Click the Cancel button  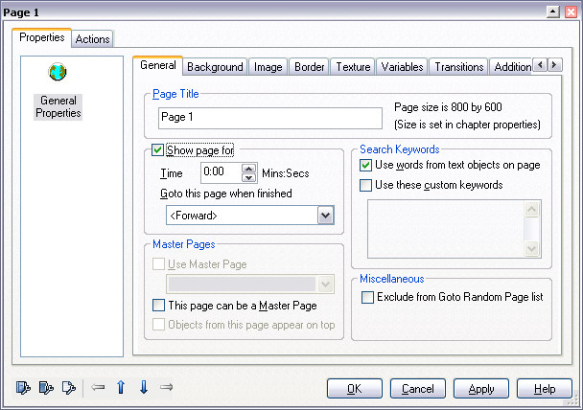point(417,389)
